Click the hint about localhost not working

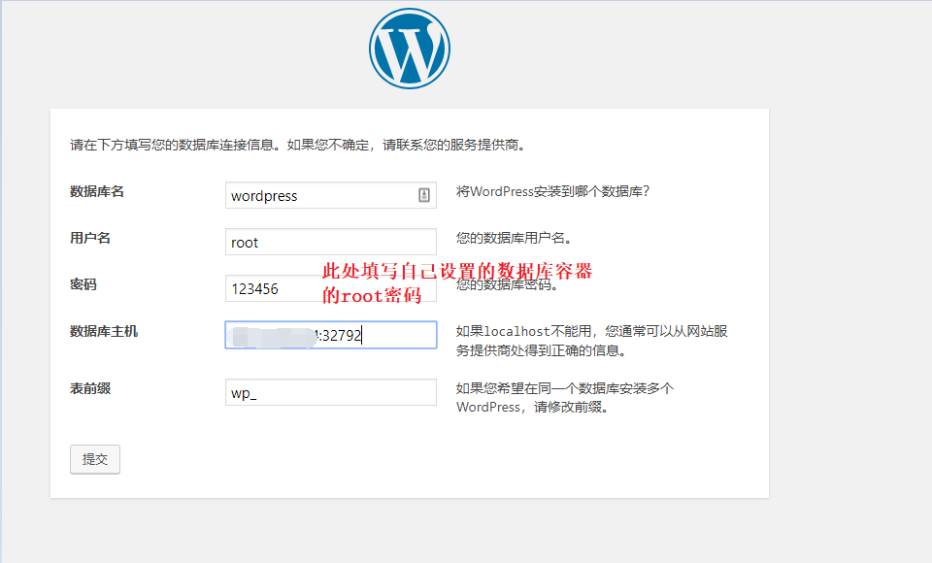tap(592, 341)
